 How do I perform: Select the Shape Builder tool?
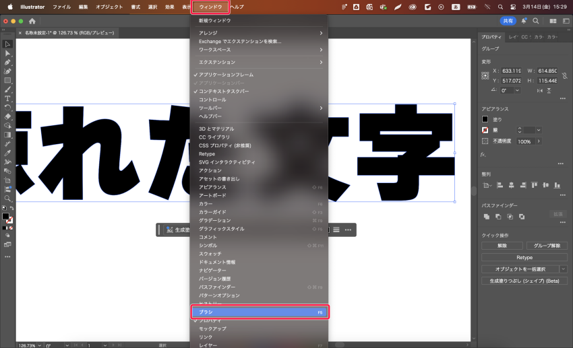(7, 126)
